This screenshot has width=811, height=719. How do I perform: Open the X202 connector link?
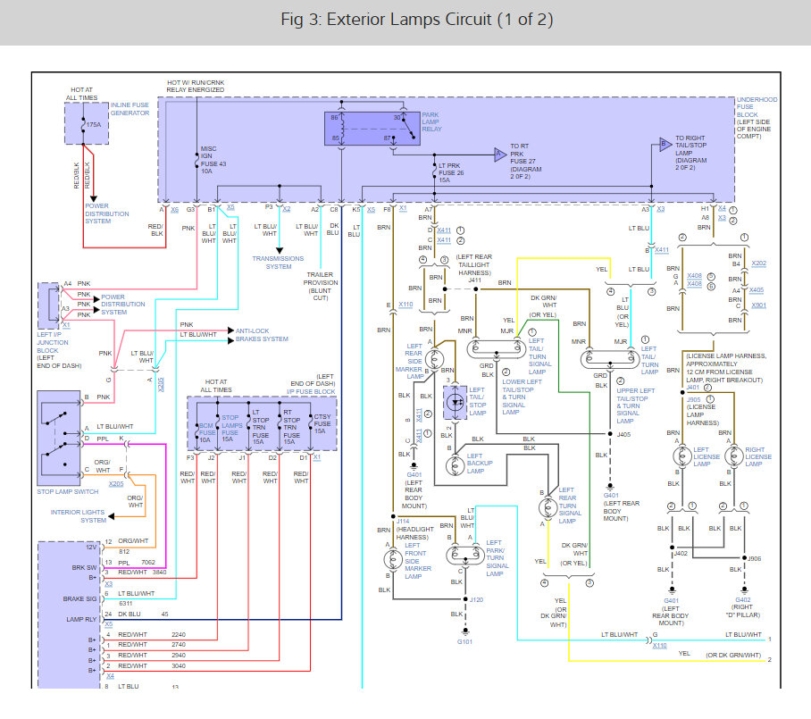coord(759,263)
